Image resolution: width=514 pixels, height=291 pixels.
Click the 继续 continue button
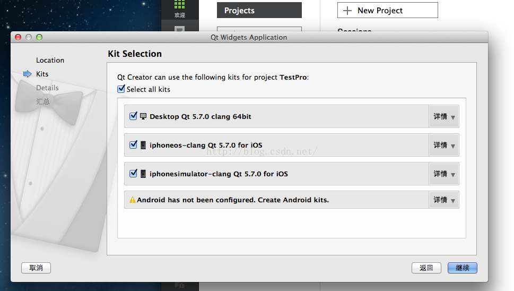pyautogui.click(x=463, y=268)
